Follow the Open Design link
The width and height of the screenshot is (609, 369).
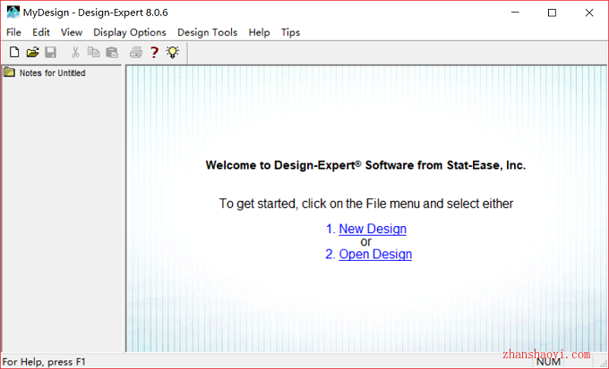point(375,254)
